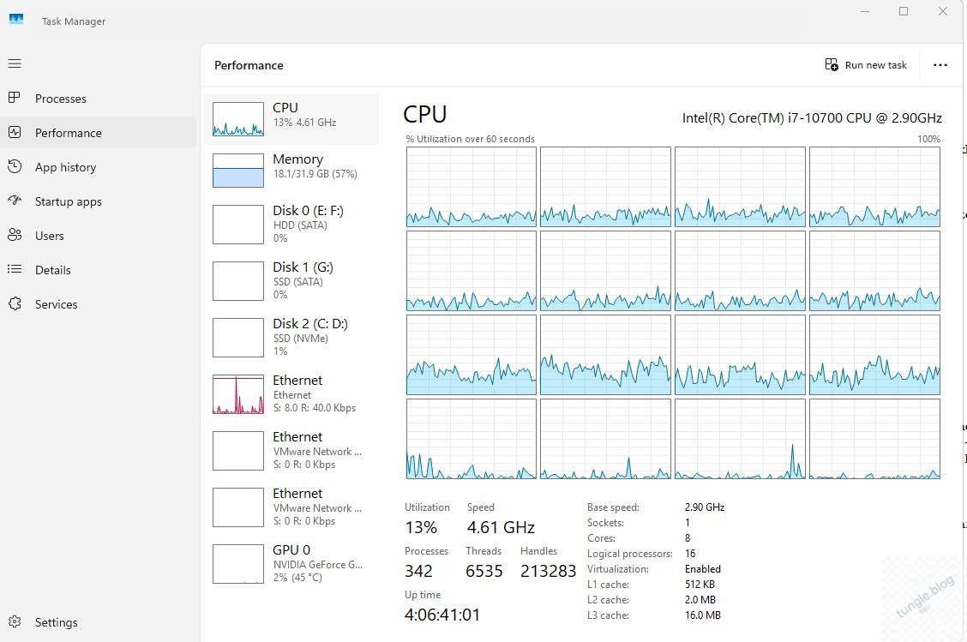Click the Up time value 4:06:41:01
The height and width of the screenshot is (642, 967).
point(442,615)
